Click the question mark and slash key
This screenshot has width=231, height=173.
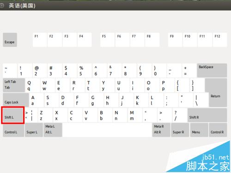(x=180, y=115)
